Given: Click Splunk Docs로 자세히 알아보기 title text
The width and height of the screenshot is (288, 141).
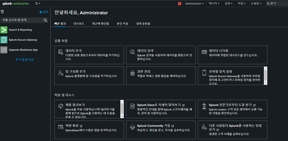Looking at the screenshot, I should point(159,105).
